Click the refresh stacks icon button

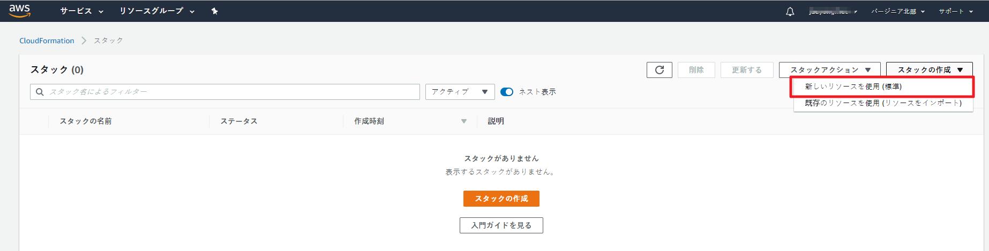[659, 70]
